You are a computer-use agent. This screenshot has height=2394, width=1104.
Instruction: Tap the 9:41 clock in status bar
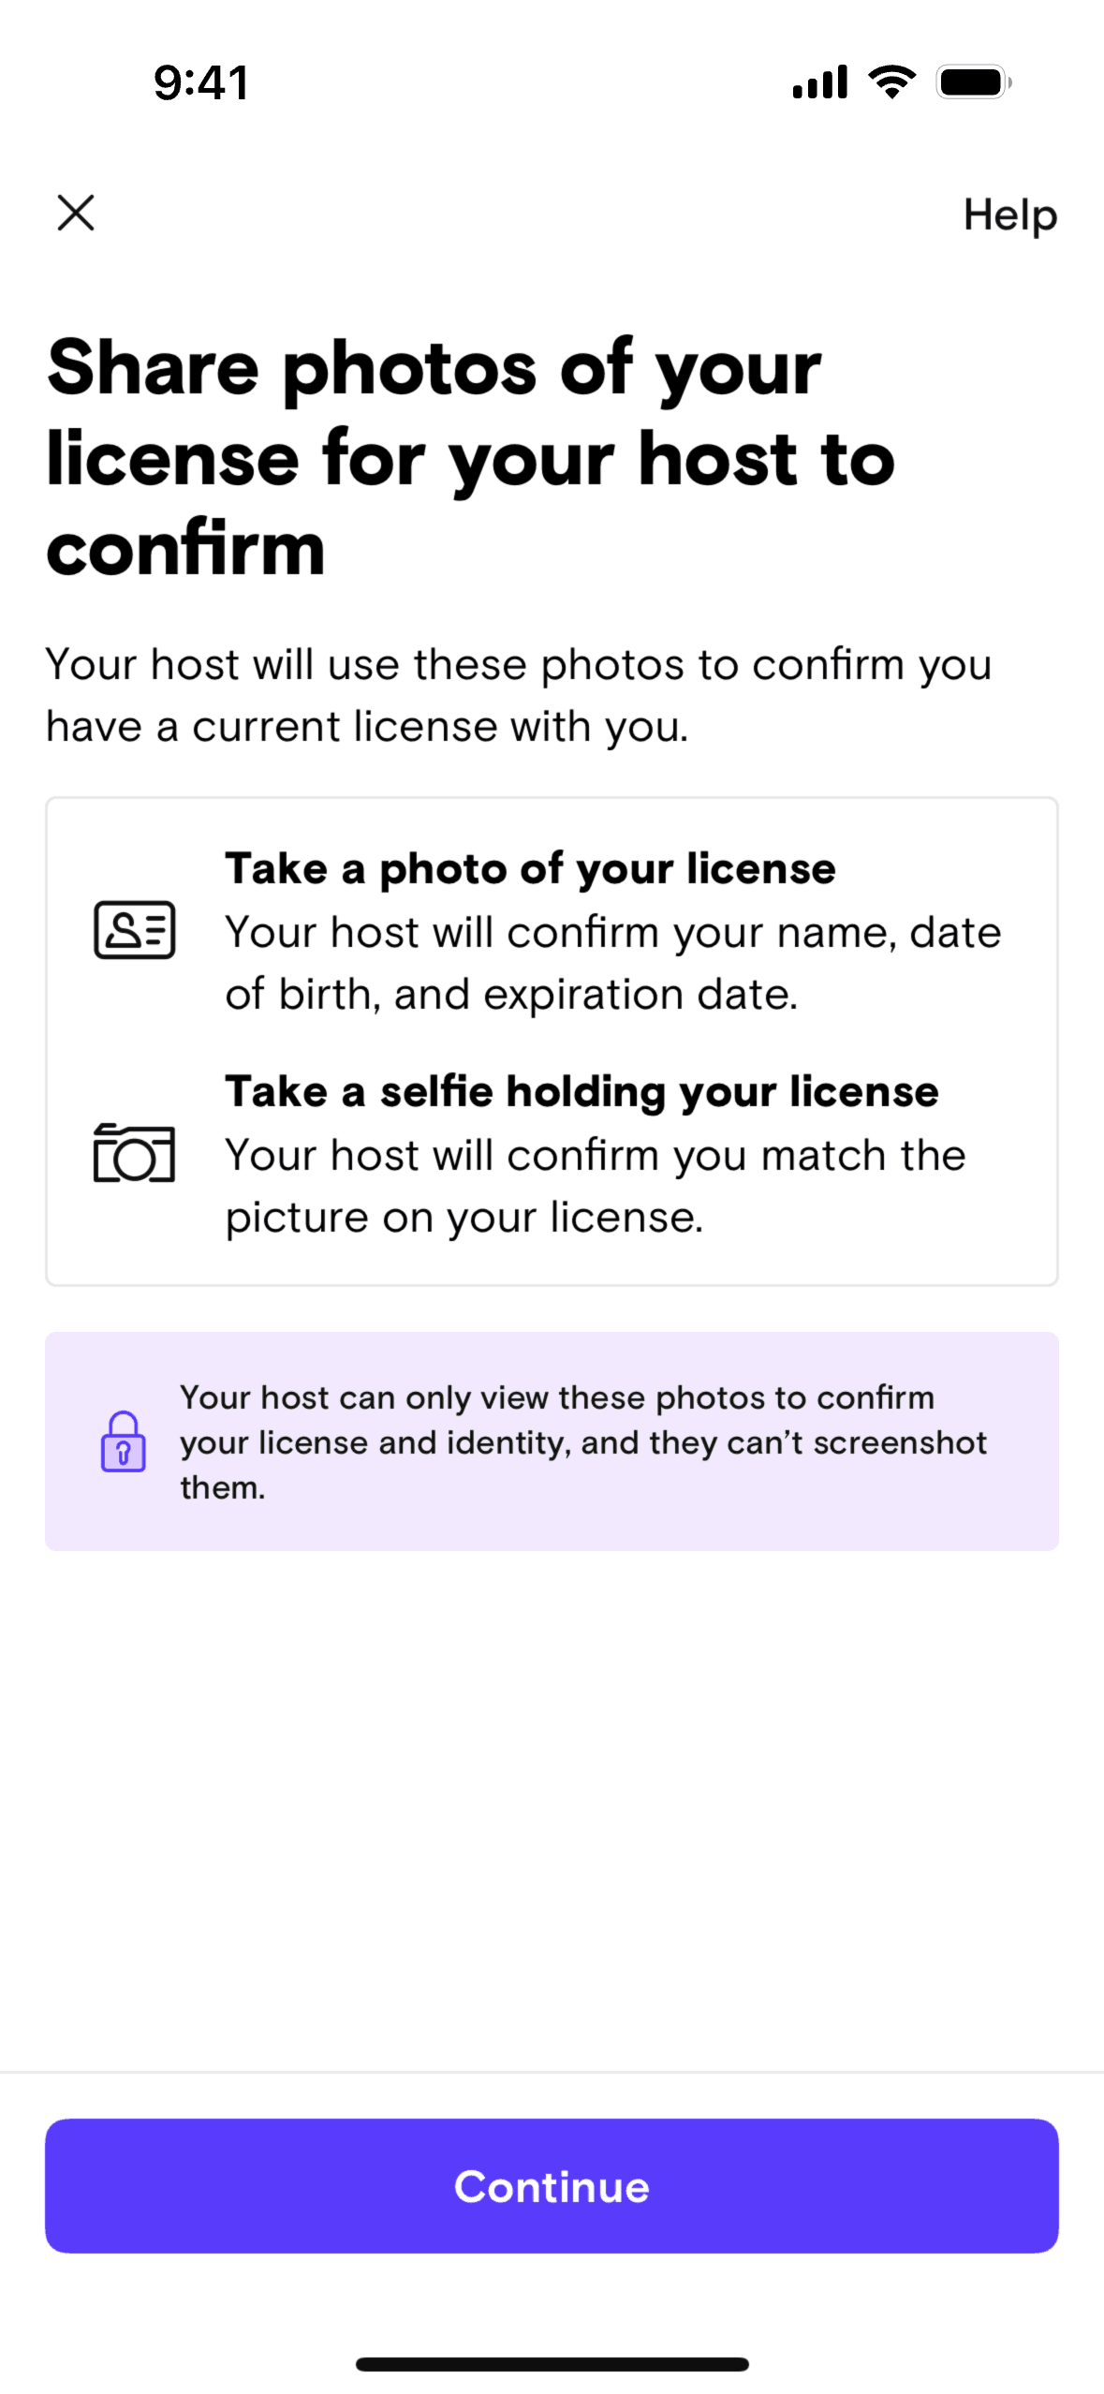click(x=201, y=82)
